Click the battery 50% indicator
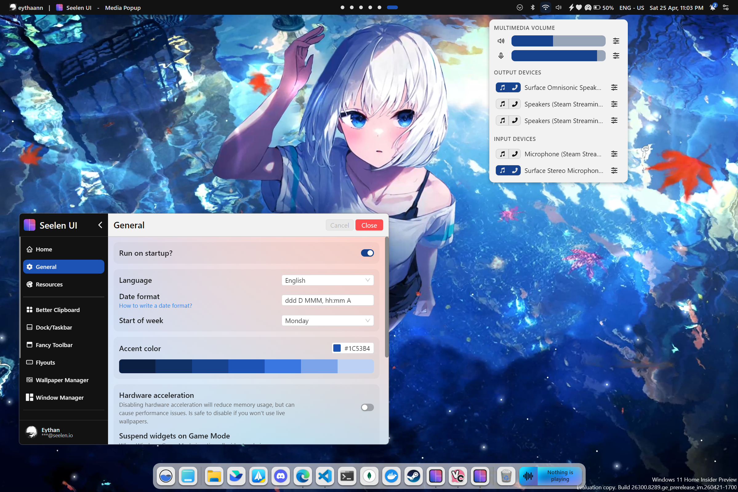 point(604,7)
